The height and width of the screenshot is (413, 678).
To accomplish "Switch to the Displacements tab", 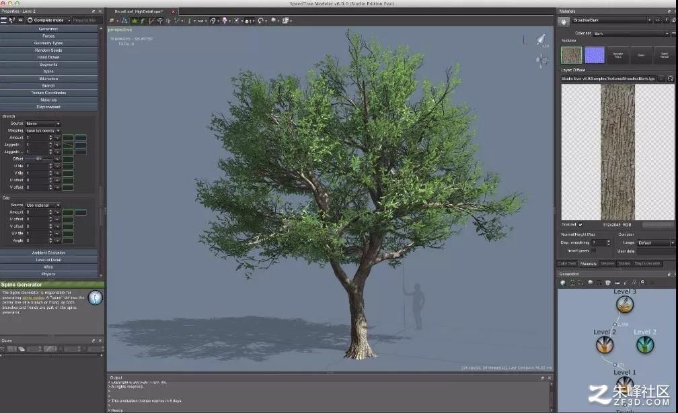I will coord(647,263).
